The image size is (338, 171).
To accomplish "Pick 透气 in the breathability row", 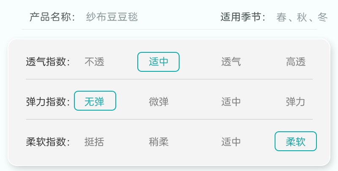I will 231,62.
